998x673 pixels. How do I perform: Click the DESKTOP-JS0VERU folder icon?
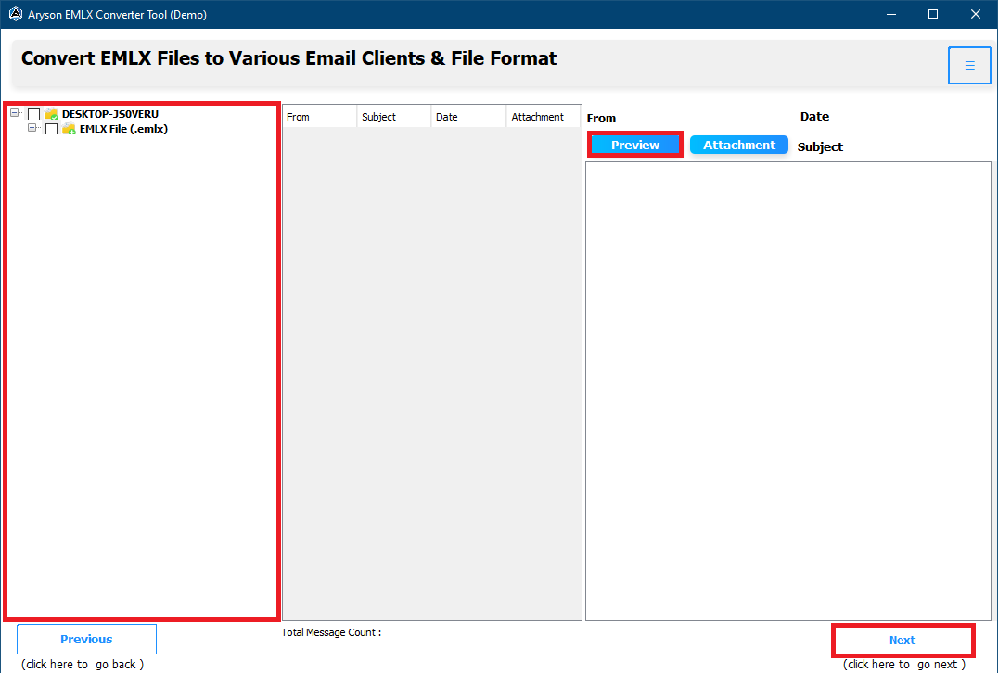[52, 114]
